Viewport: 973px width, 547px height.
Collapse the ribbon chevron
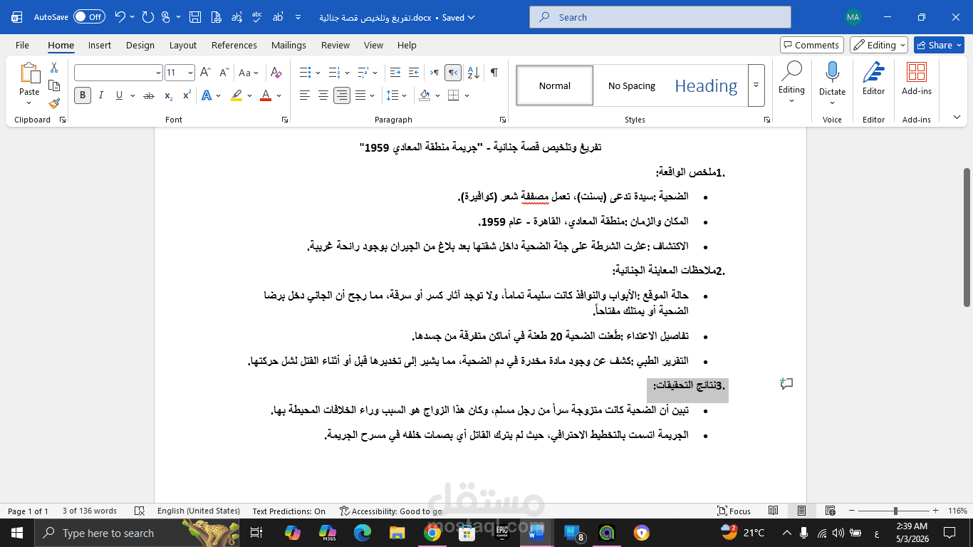coord(957,118)
